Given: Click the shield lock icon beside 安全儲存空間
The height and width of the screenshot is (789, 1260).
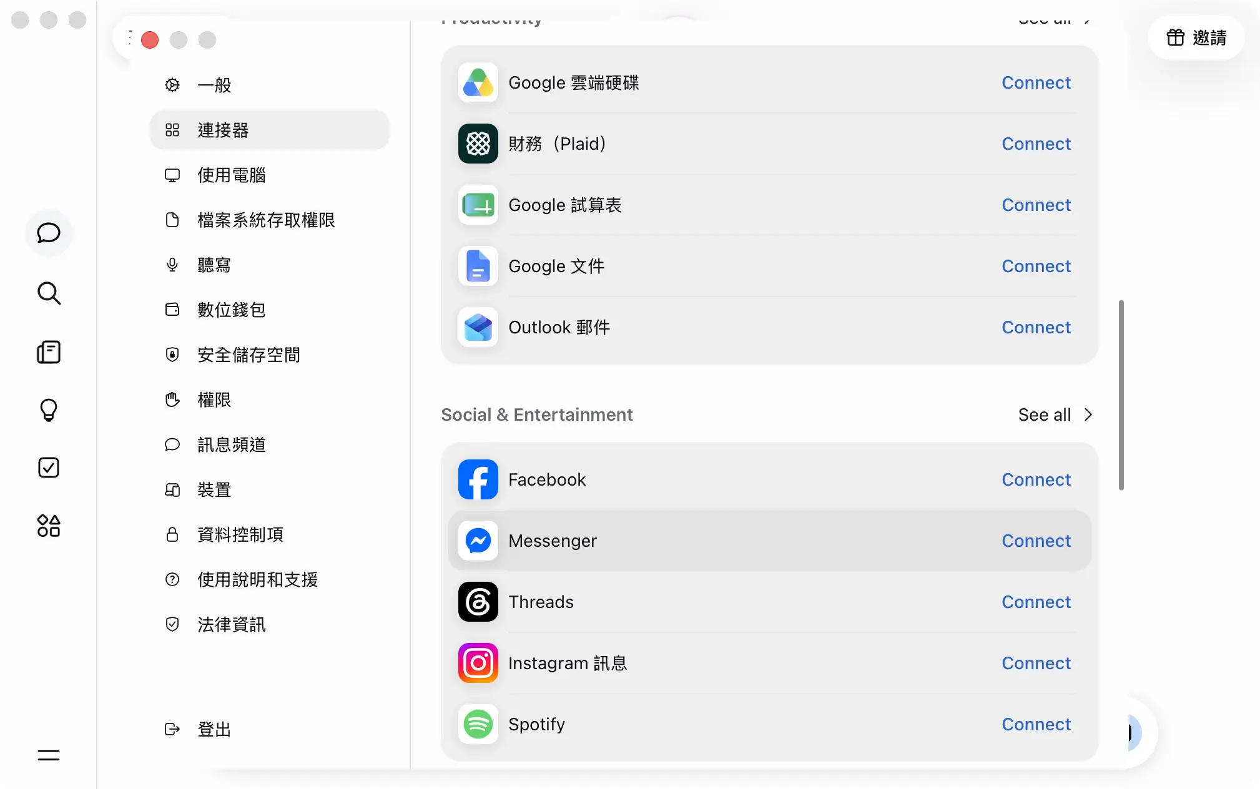Looking at the screenshot, I should [172, 355].
